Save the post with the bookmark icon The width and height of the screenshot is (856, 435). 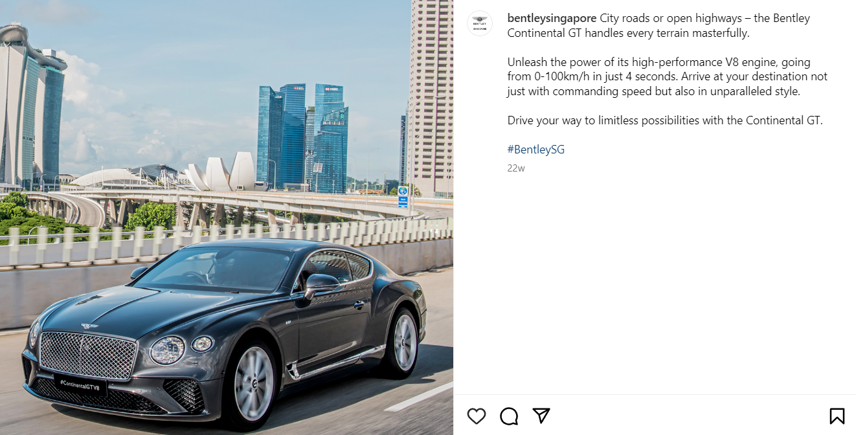pos(837,416)
